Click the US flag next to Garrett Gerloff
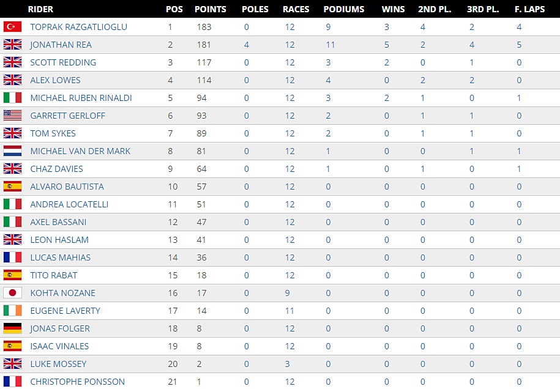 (12, 116)
